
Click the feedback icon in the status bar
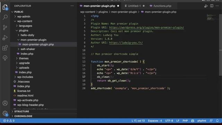click(211, 120)
